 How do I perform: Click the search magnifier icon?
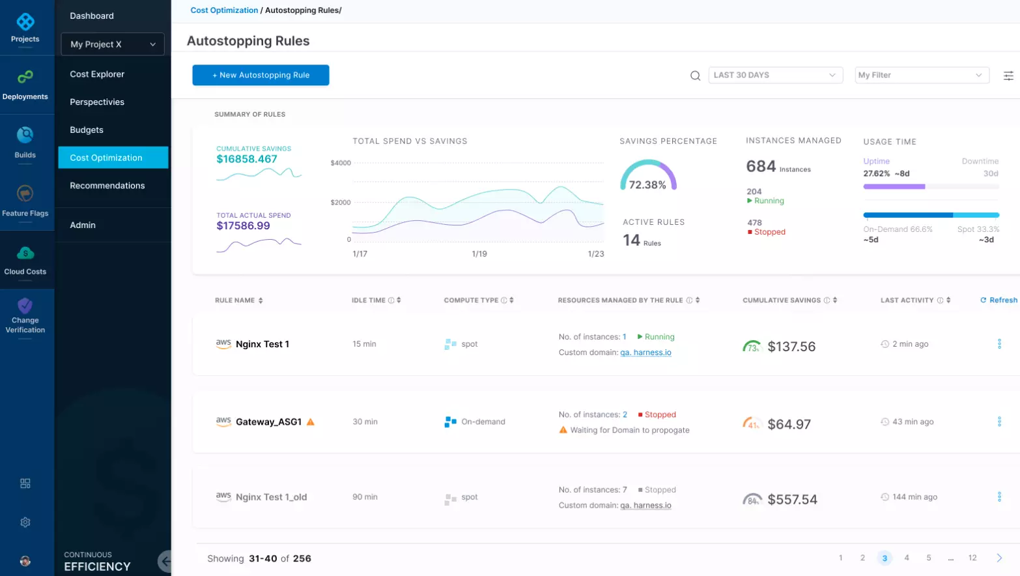[695, 76]
